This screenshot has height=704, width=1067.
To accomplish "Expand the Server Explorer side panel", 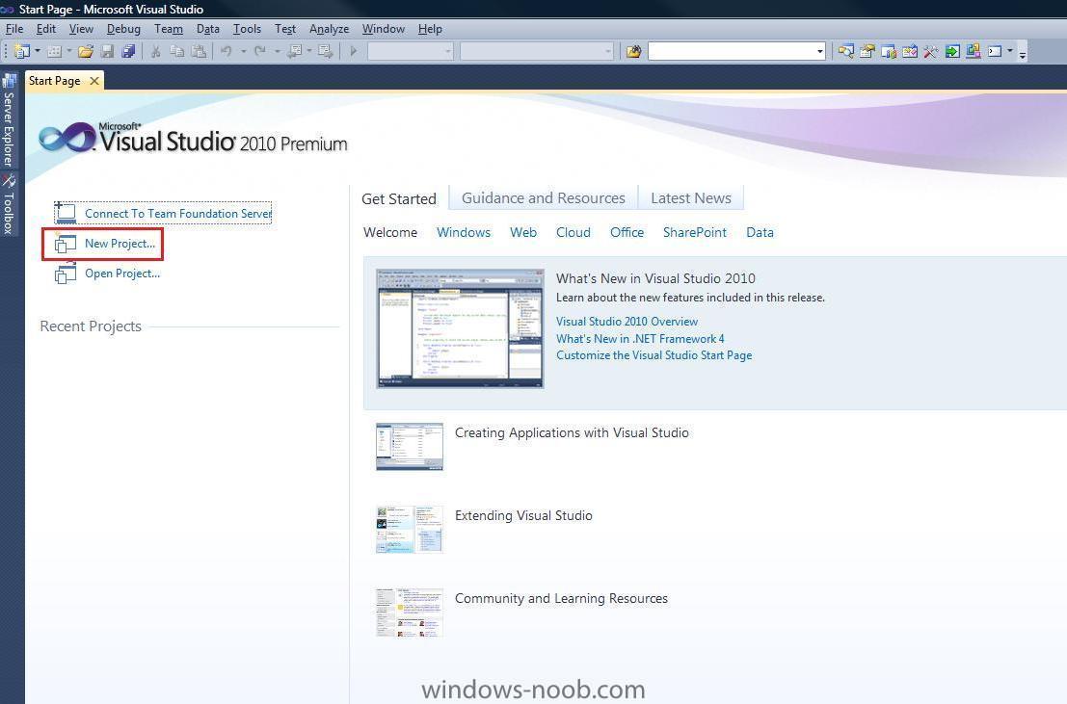I will pyautogui.click(x=8, y=121).
